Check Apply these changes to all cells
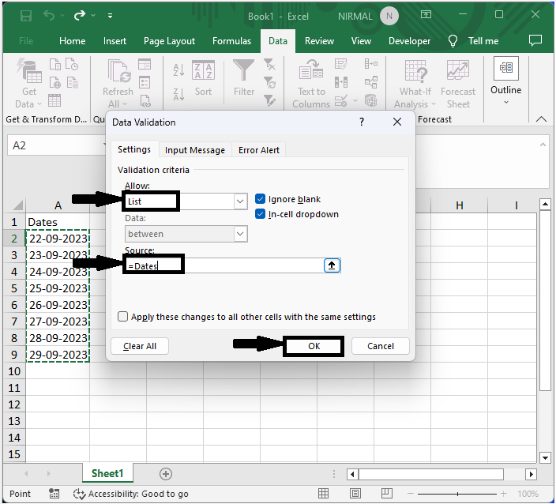This screenshot has width=556, height=504. click(x=122, y=316)
